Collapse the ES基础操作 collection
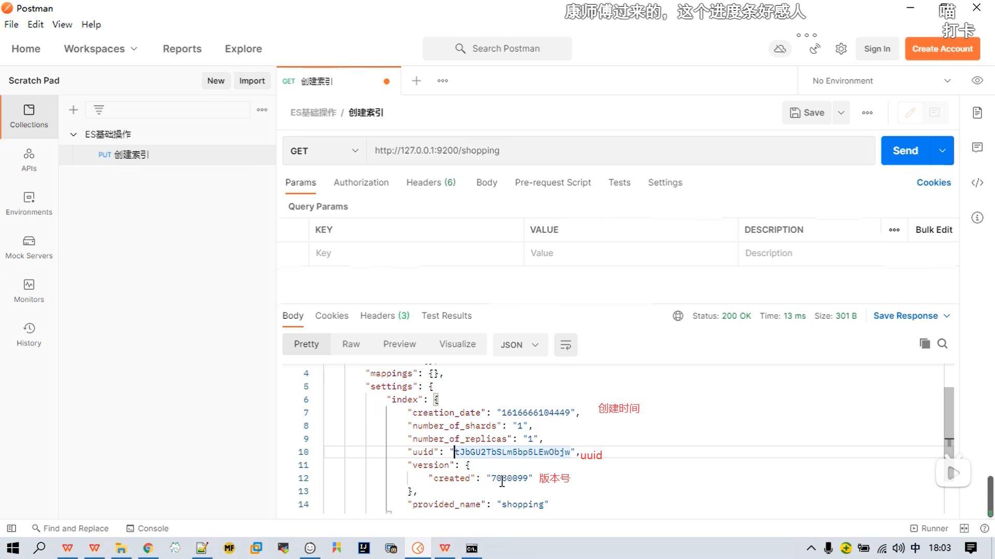995x559 pixels. pyautogui.click(x=74, y=134)
